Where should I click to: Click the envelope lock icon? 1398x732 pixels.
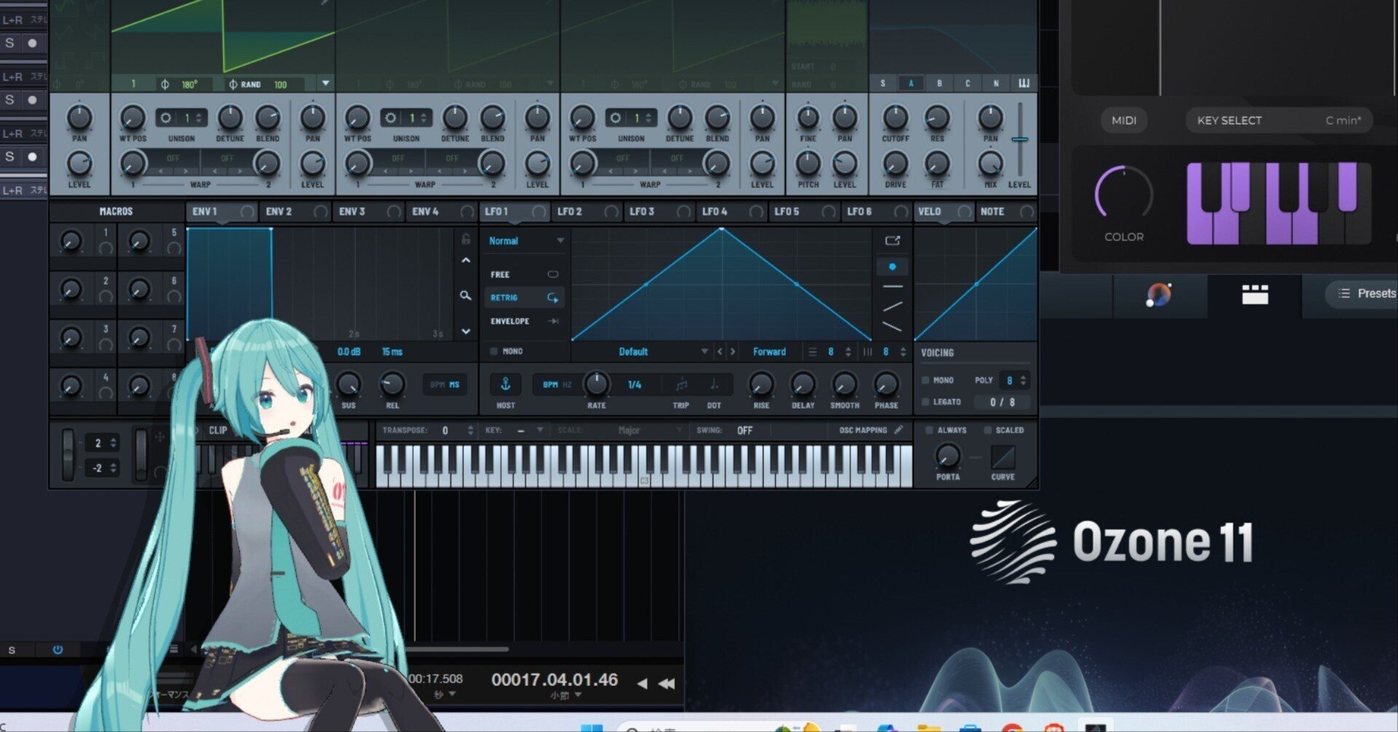[465, 239]
